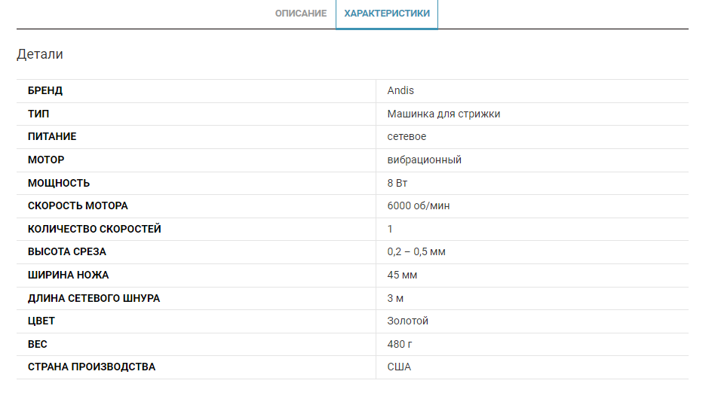Screen dimensions: 715x417
Task: Select the ХАРАКТЕРИСТИКИ tab
Action: pos(387,14)
